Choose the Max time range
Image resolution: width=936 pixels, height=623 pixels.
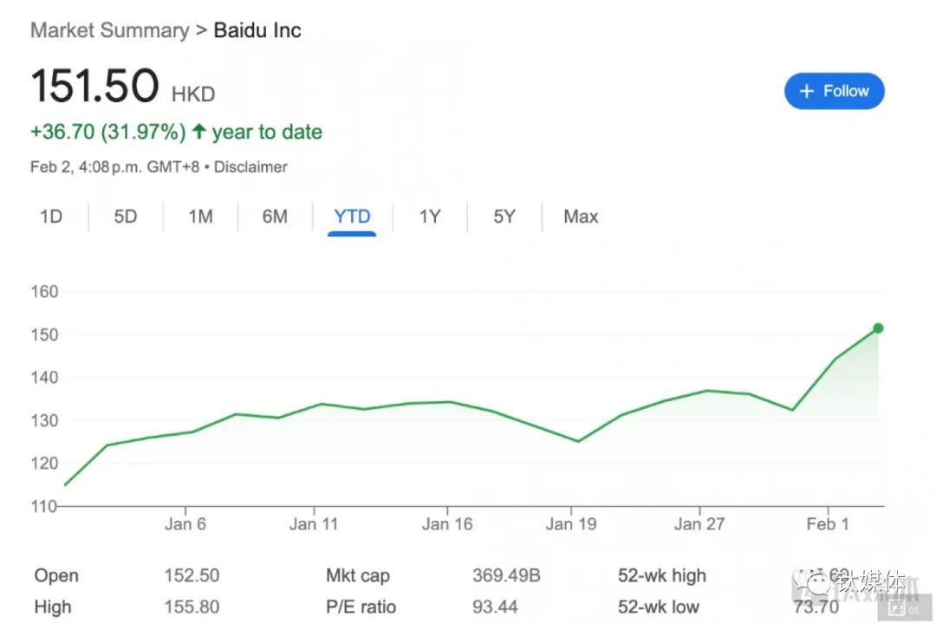581,217
